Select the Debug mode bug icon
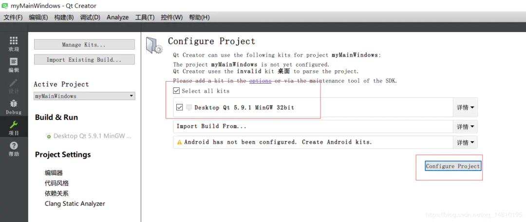 click(x=14, y=104)
